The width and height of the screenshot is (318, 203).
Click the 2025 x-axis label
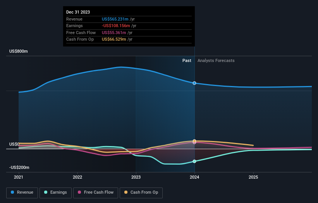[x=253, y=177]
